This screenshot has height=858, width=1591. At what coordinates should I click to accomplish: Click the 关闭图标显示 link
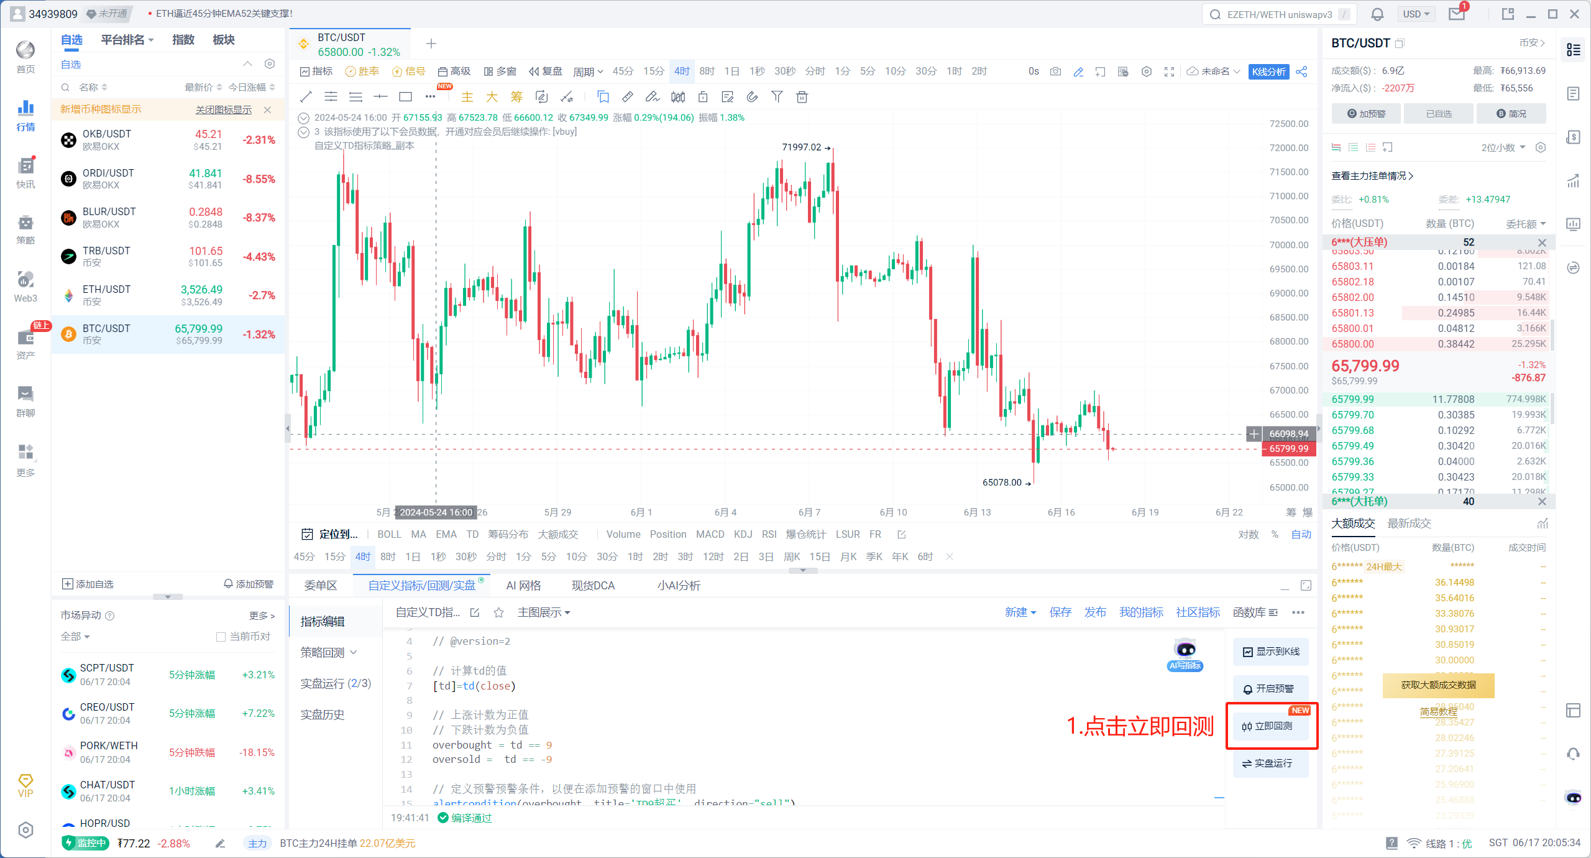tap(224, 109)
